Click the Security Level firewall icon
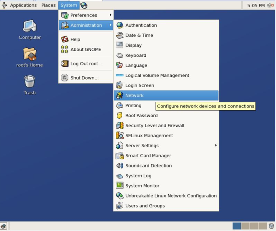276x231 pixels. tap(120, 126)
